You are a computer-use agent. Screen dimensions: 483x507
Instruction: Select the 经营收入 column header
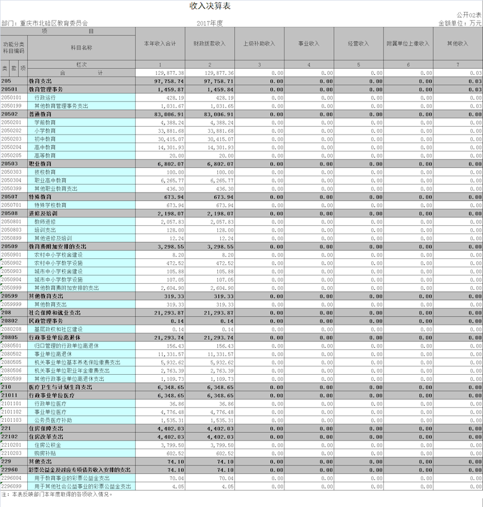tap(359, 43)
